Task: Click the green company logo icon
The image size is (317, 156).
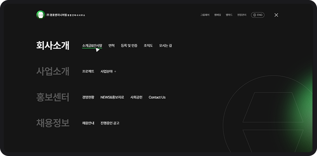Action: [41, 15]
